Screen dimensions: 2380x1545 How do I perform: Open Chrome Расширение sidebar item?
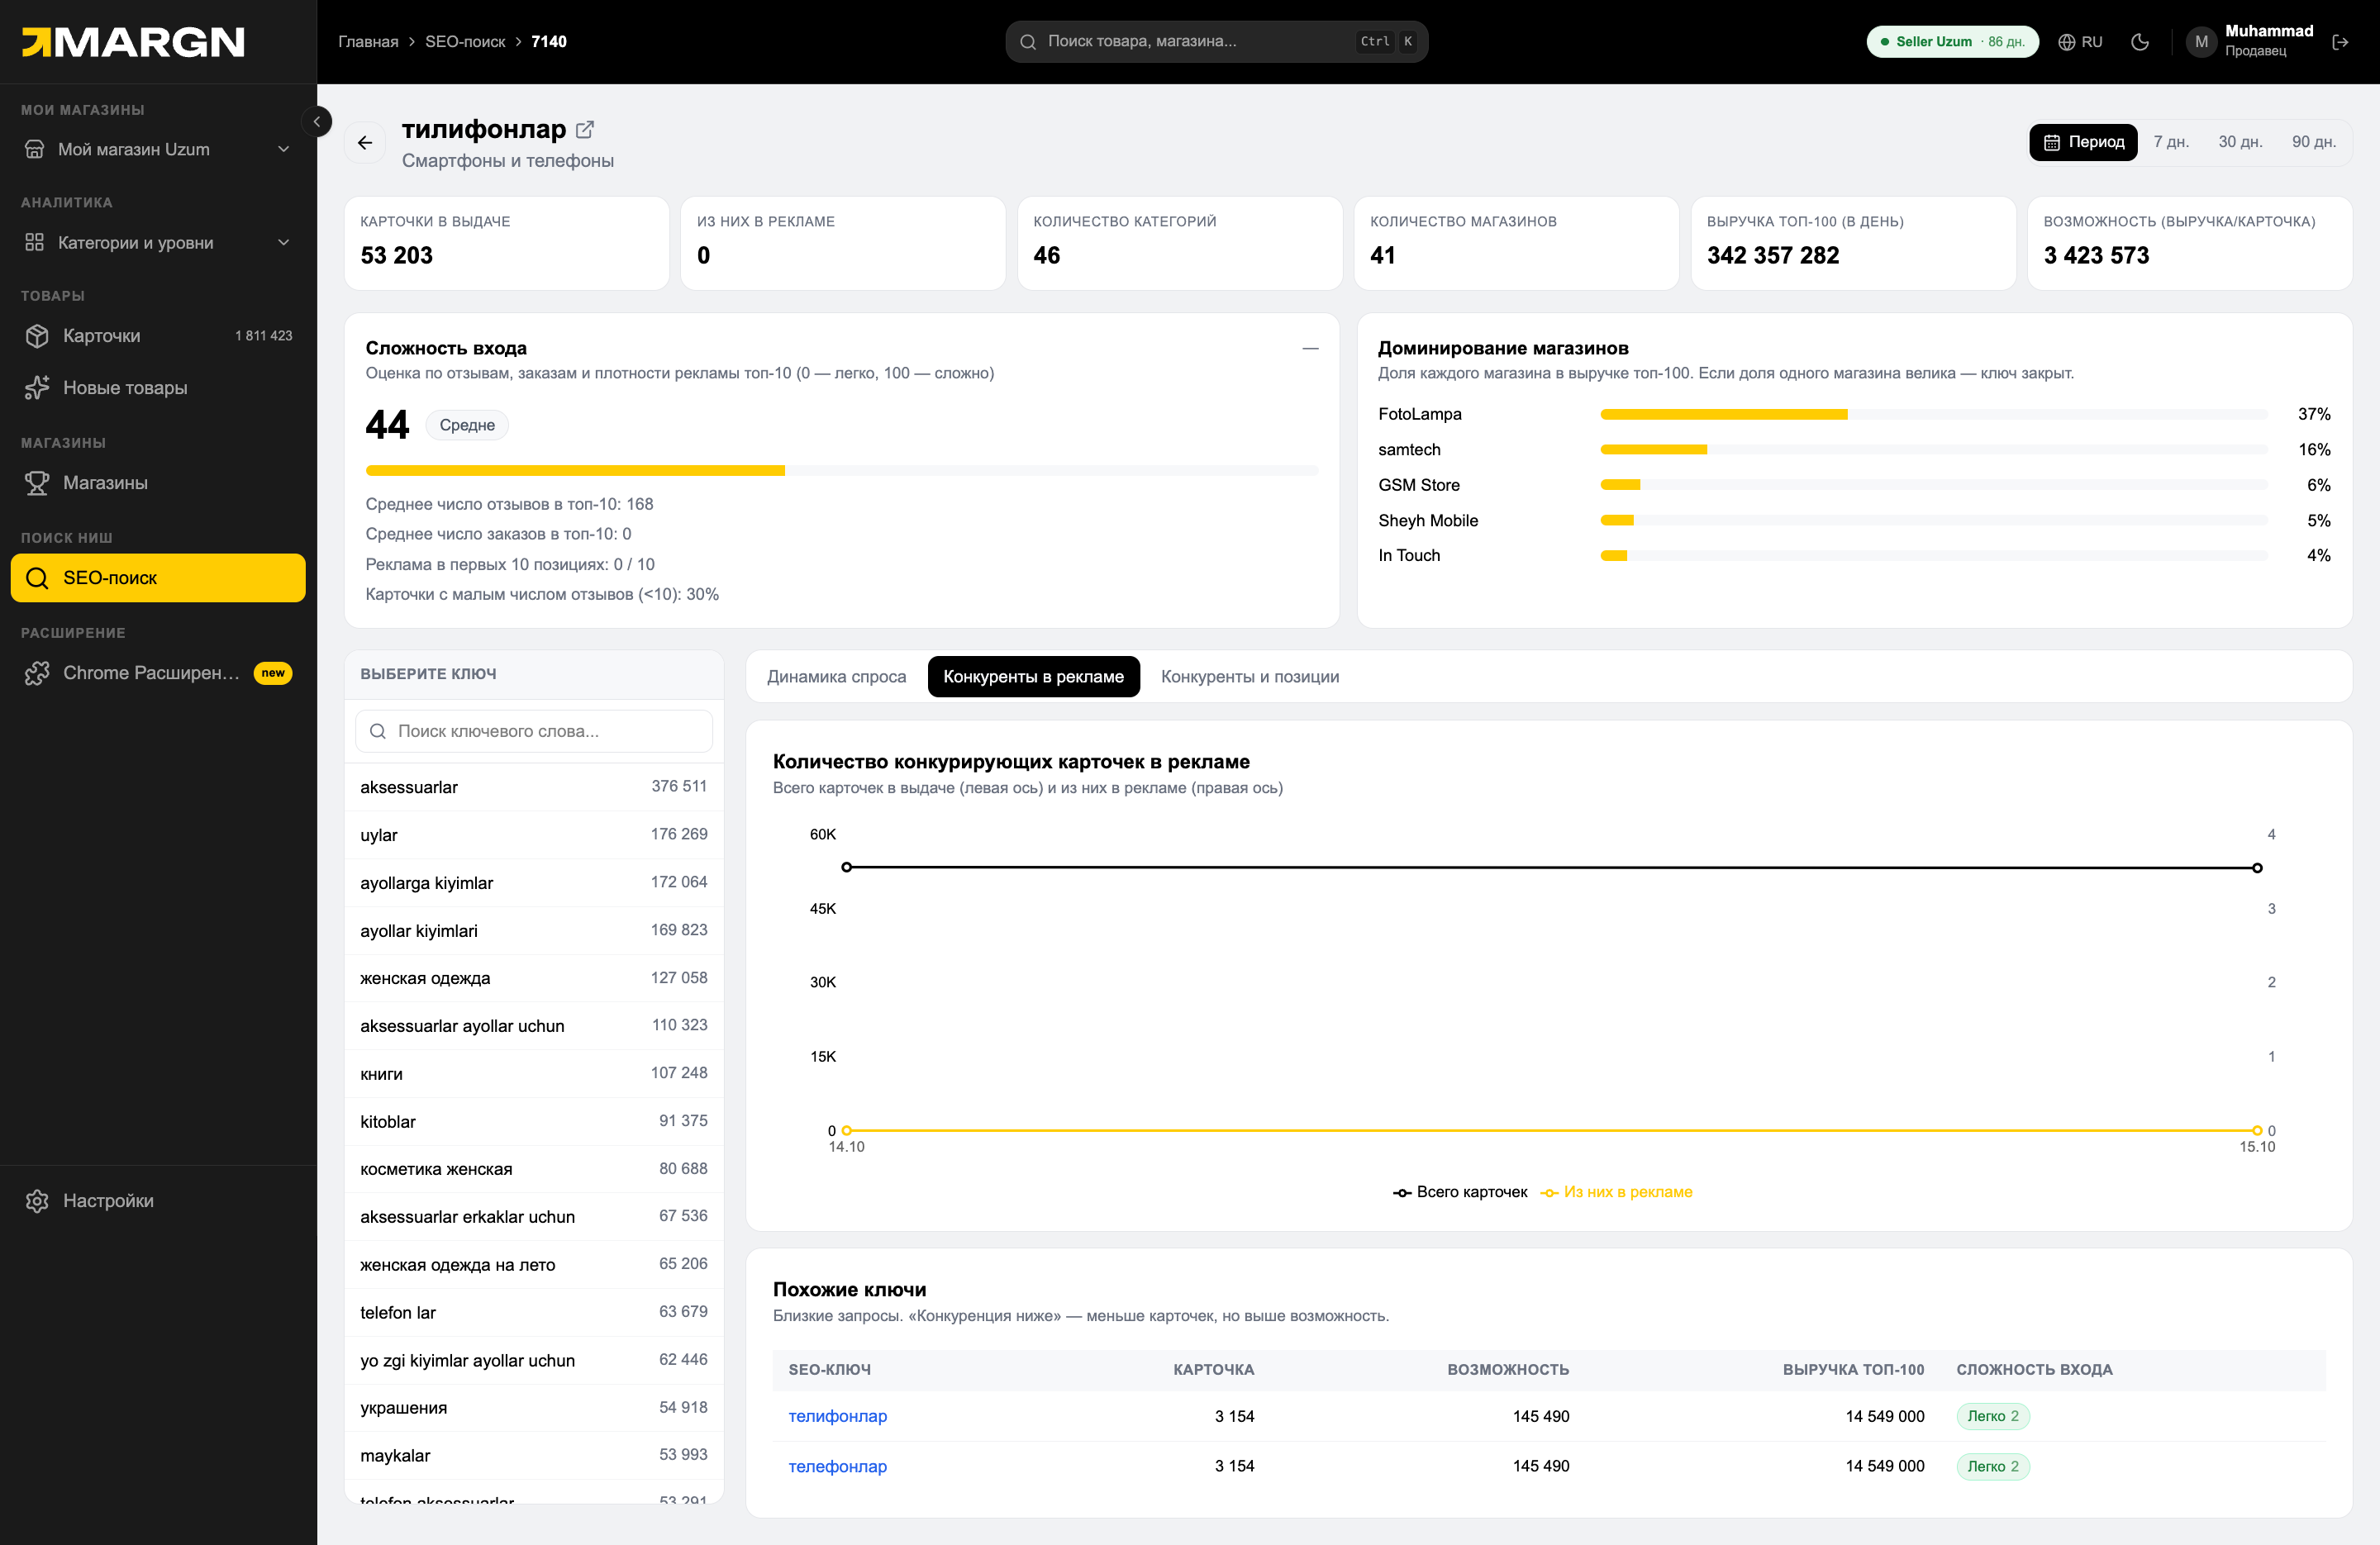pyautogui.click(x=158, y=673)
